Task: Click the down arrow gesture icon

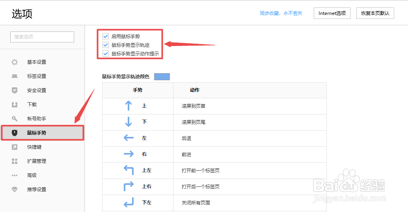Action: click(128, 122)
